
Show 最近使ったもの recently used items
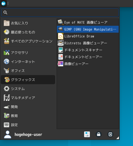[x=28, y=32]
